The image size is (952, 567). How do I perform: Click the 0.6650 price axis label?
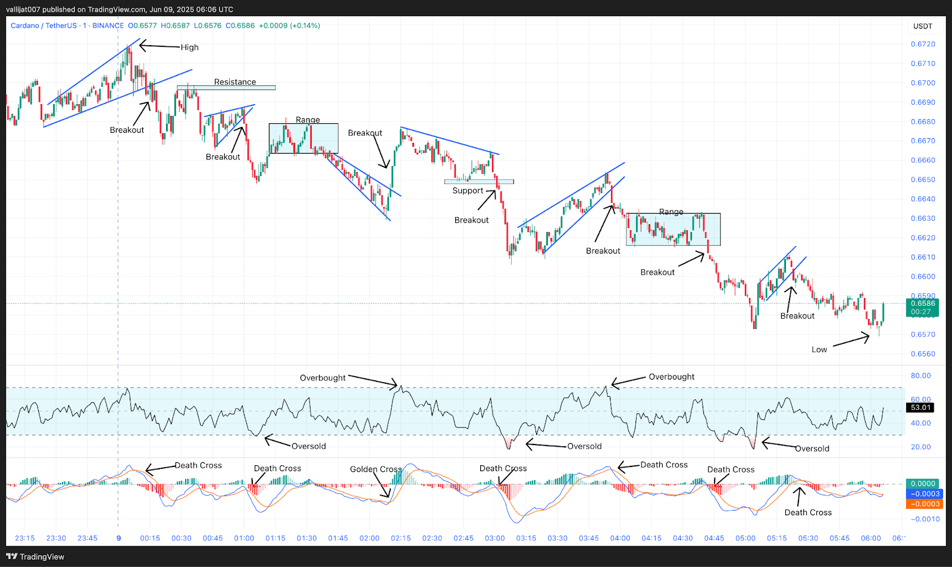(x=923, y=180)
